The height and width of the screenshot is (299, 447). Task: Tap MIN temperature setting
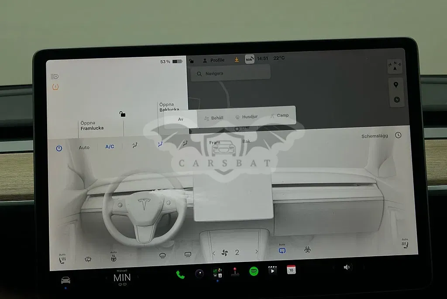(x=122, y=278)
